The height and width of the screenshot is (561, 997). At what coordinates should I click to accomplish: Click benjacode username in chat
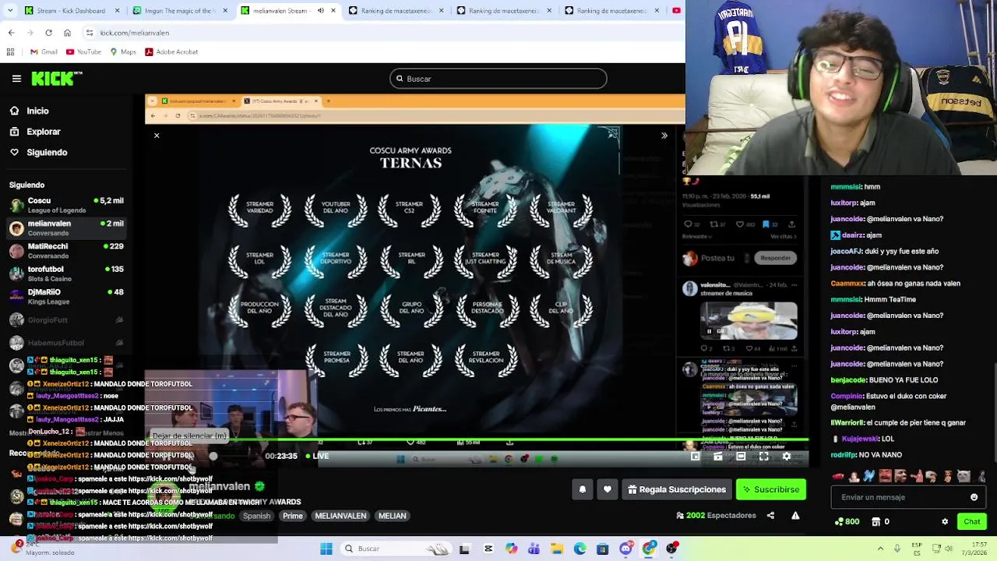click(x=848, y=379)
